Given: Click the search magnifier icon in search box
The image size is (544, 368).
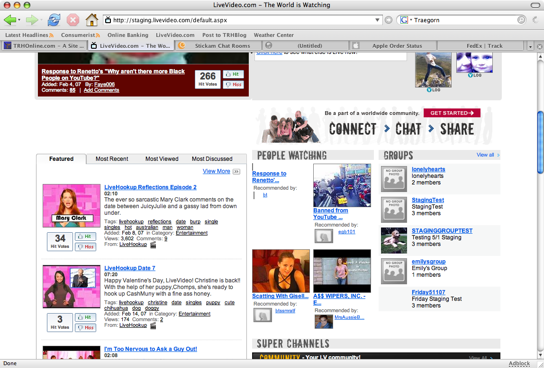Looking at the screenshot, I should pyautogui.click(x=521, y=20).
